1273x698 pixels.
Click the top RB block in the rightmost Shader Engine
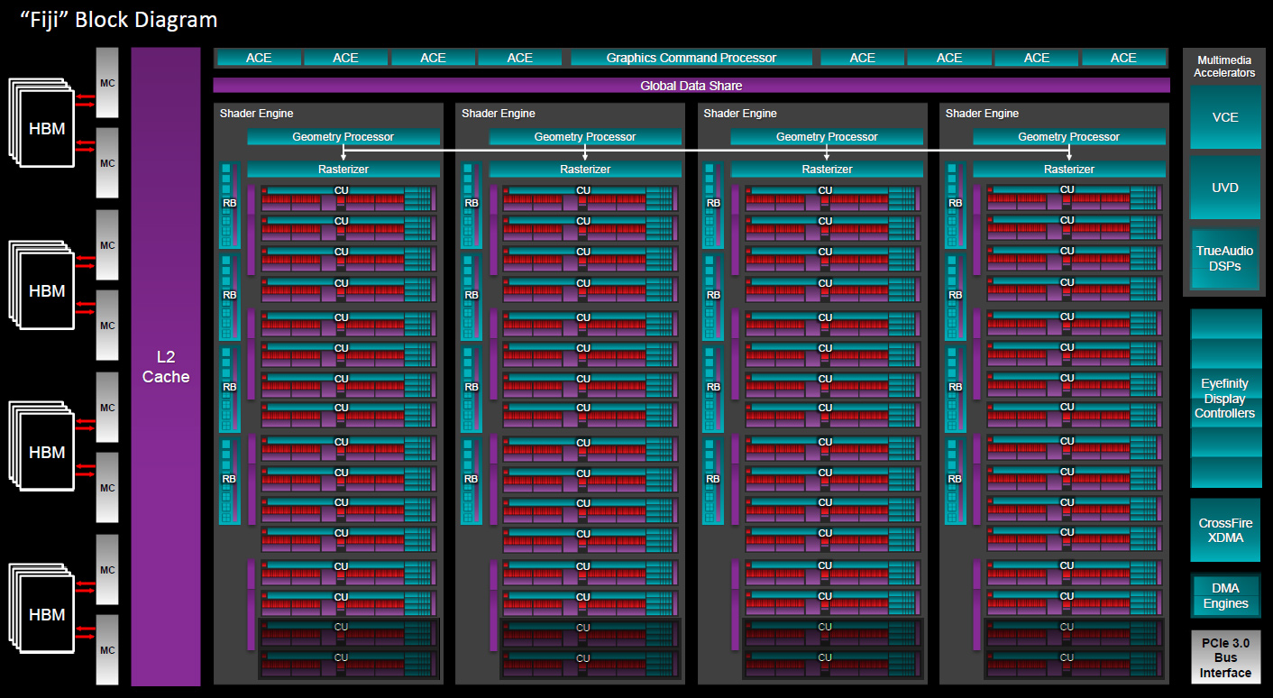pos(955,205)
